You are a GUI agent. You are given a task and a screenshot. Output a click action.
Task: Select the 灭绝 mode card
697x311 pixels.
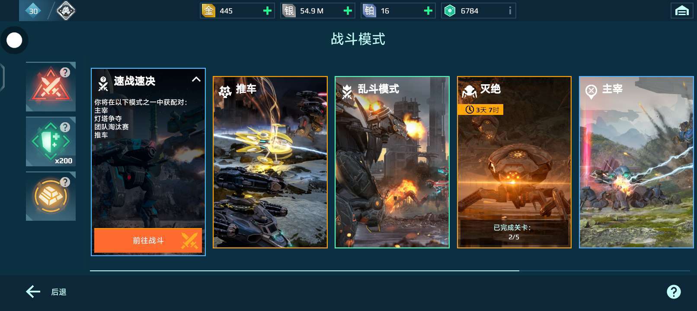pos(514,162)
